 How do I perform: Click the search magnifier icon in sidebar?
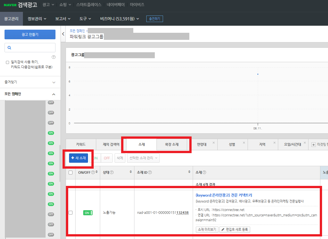[x=9, y=47]
